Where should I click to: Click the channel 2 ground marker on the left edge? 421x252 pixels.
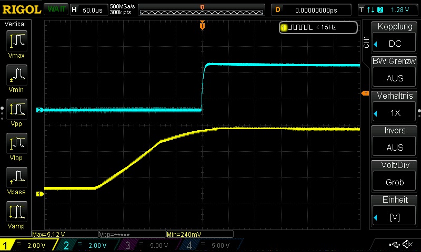pos(40,110)
